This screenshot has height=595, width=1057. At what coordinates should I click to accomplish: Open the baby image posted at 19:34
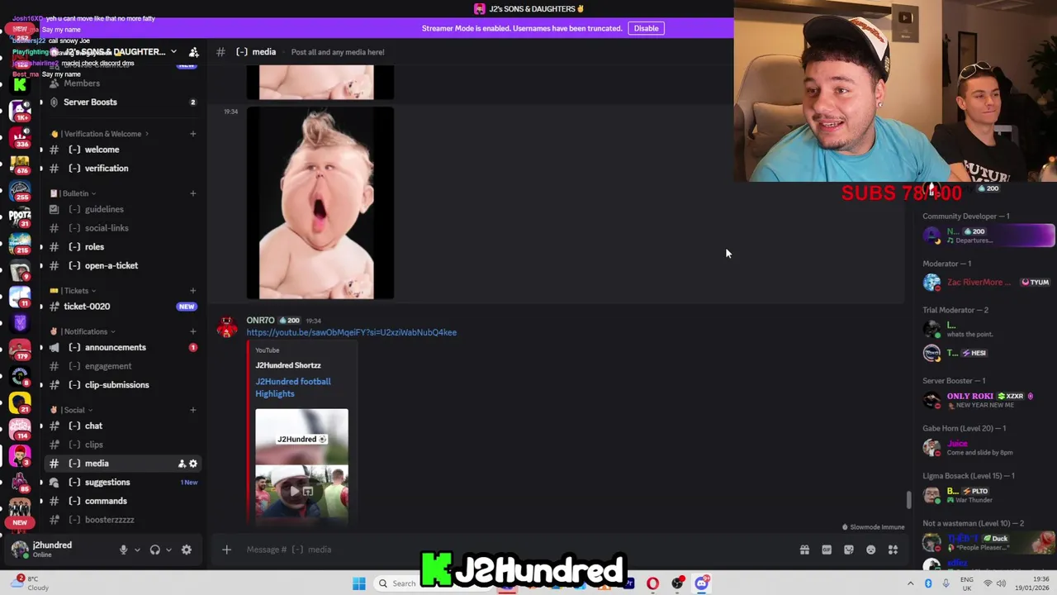(x=320, y=203)
